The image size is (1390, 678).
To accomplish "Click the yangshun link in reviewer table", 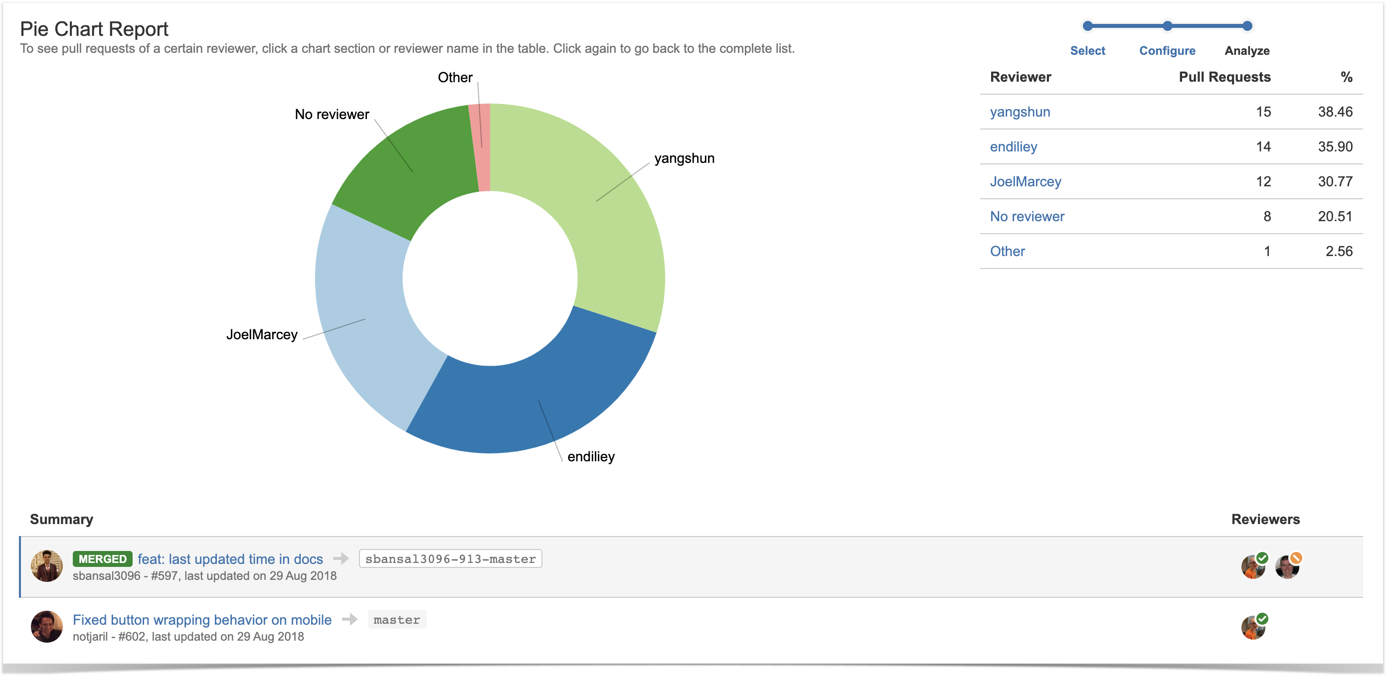I will [x=1021, y=112].
